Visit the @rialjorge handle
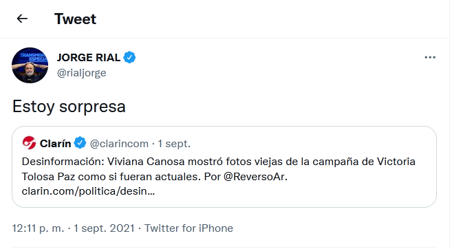Image resolution: width=452 pixels, height=249 pixels. (82, 73)
